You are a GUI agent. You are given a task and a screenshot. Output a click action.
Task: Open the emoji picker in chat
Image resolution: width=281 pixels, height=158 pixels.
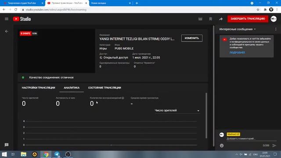pos(222,145)
